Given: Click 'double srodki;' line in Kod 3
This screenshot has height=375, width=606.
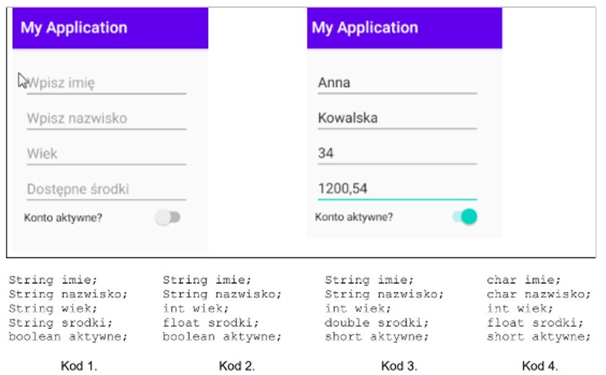Looking at the screenshot, I should point(377,322).
